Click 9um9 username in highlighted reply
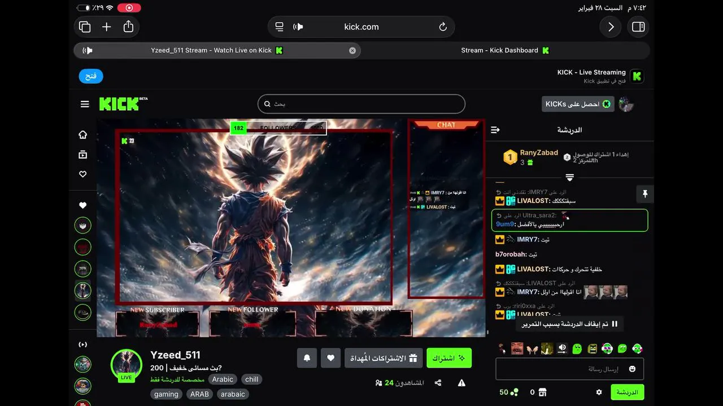 (505, 224)
